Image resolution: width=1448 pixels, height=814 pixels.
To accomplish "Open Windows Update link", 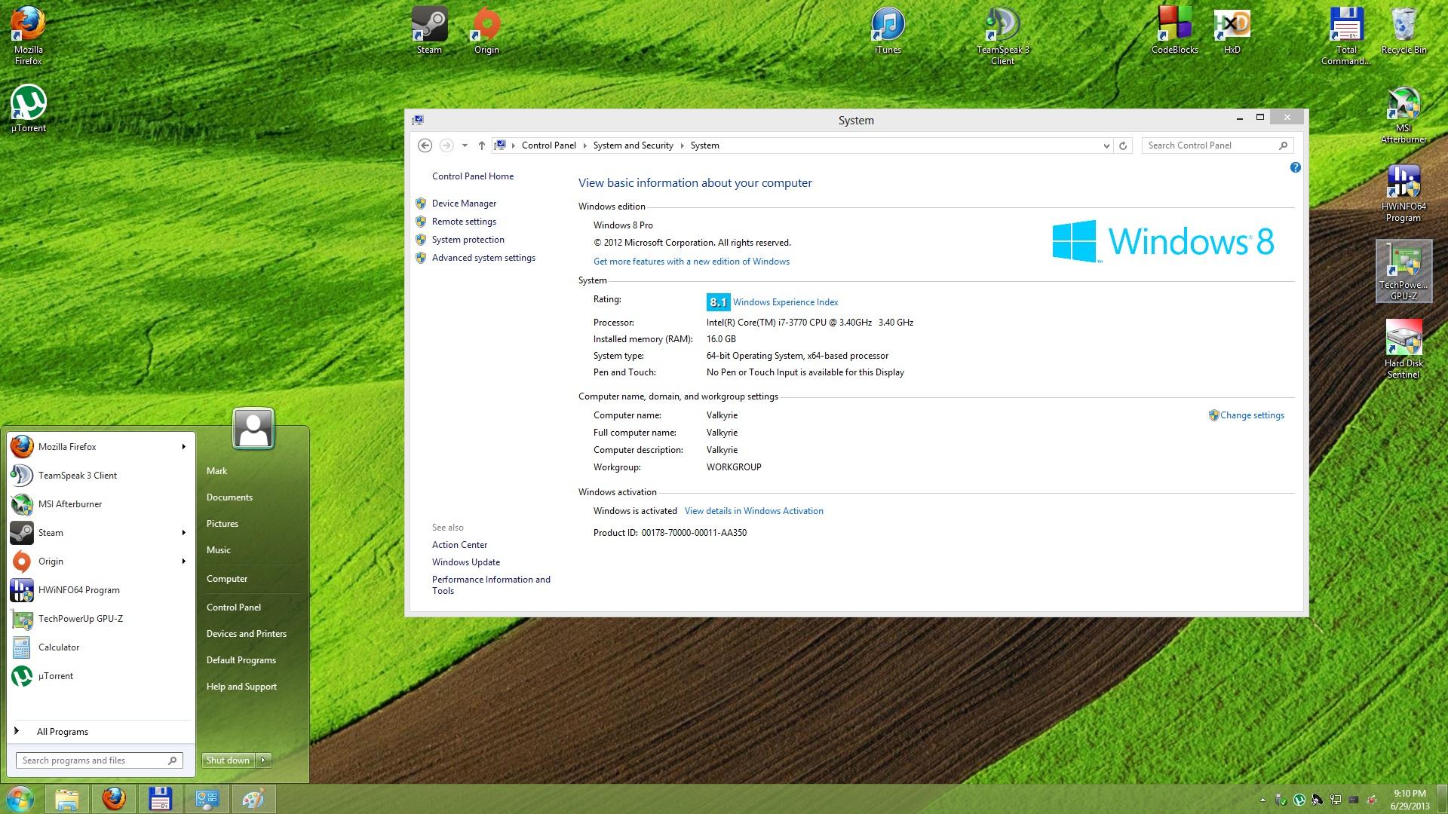I will point(466,562).
